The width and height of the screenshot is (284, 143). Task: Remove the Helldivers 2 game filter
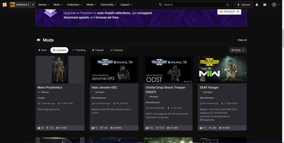[33, 4]
